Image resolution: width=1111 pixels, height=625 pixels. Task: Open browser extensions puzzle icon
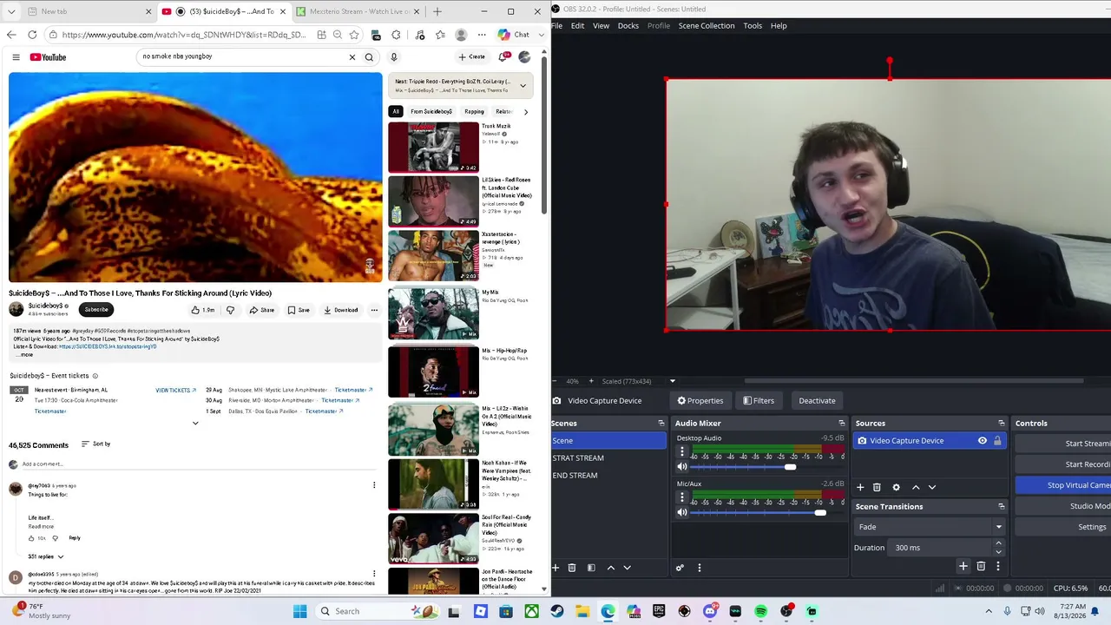[x=397, y=35]
